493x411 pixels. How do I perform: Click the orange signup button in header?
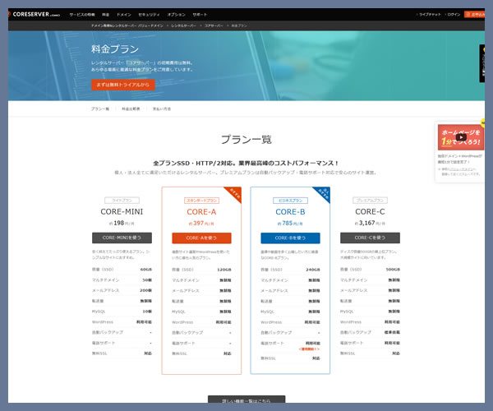click(475, 15)
